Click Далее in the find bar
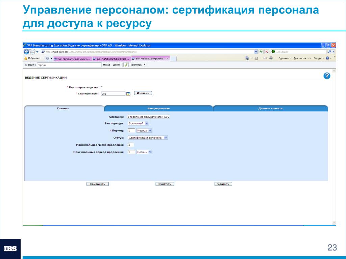Screen dimensions: 346x259 coord(117,65)
